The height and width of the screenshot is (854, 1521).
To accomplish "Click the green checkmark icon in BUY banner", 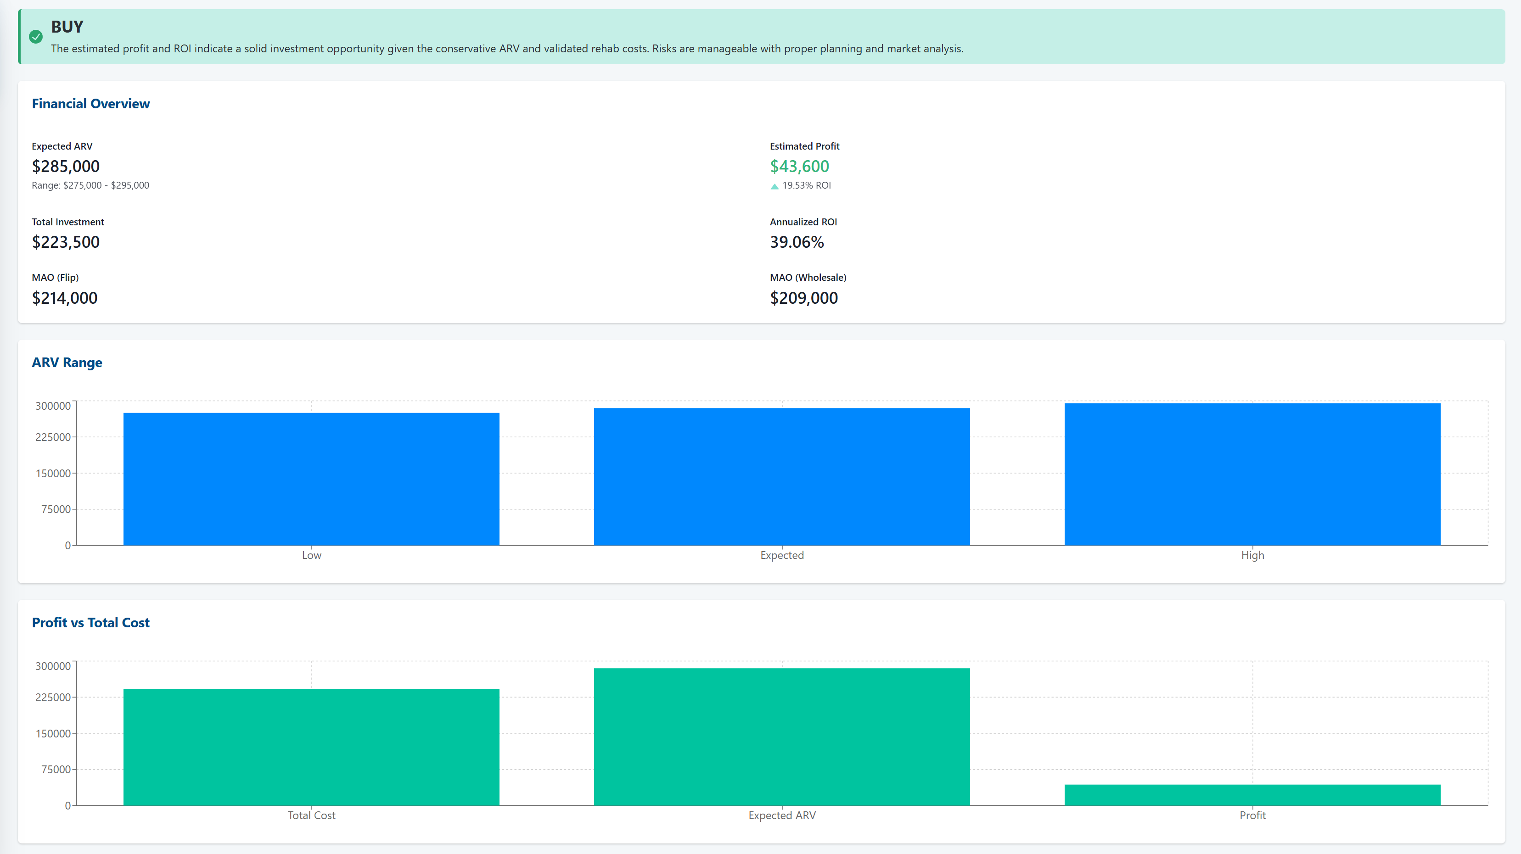I will (x=37, y=37).
